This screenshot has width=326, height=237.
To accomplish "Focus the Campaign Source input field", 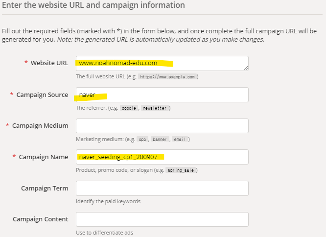I will click(162, 95).
